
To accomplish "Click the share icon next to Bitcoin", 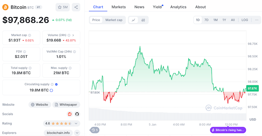I will (x=76, y=7).
